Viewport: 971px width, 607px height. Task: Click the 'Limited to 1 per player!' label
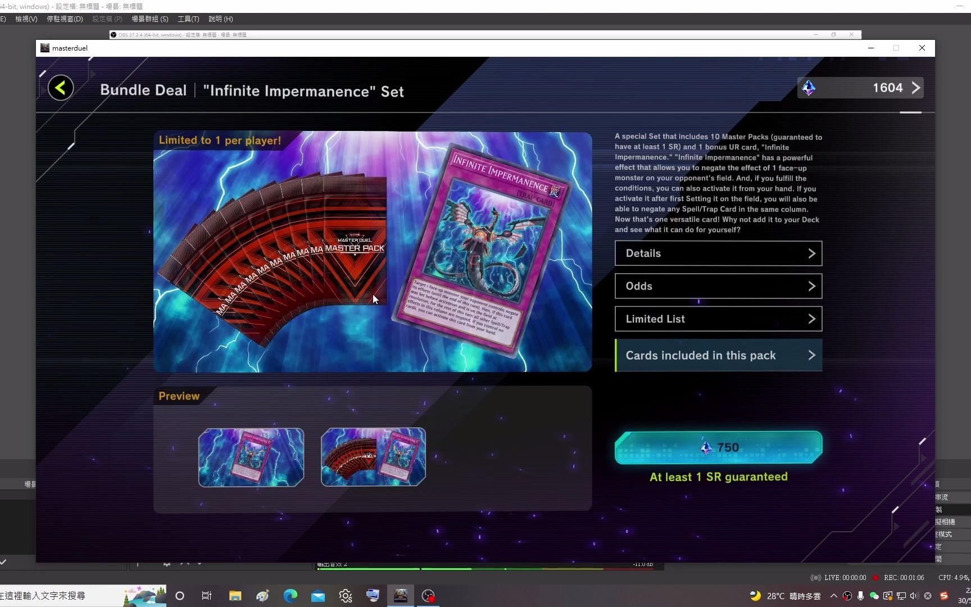coord(220,141)
